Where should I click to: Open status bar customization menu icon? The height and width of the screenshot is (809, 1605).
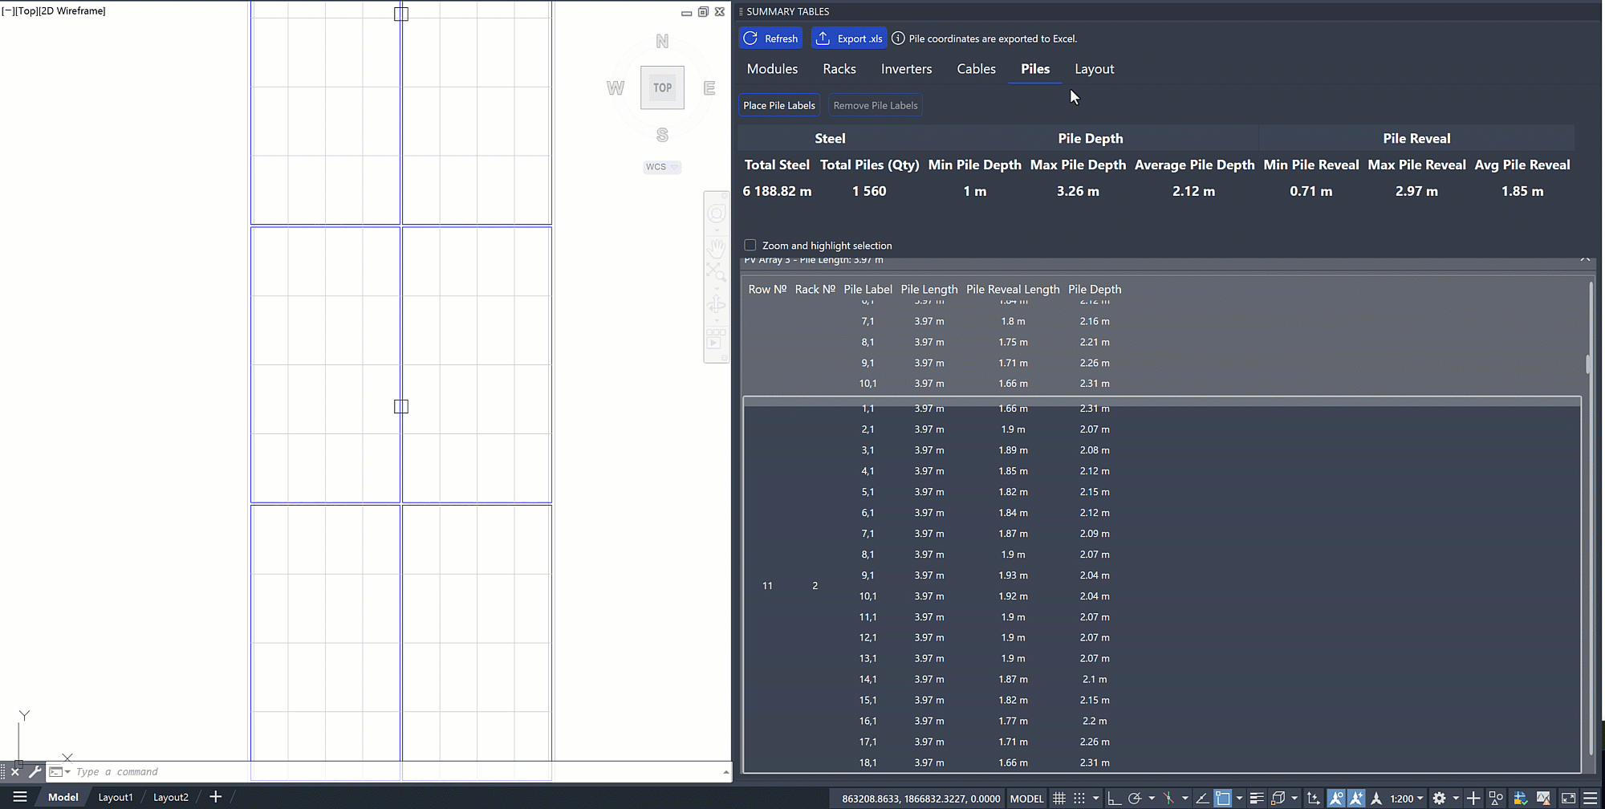[1590, 798]
